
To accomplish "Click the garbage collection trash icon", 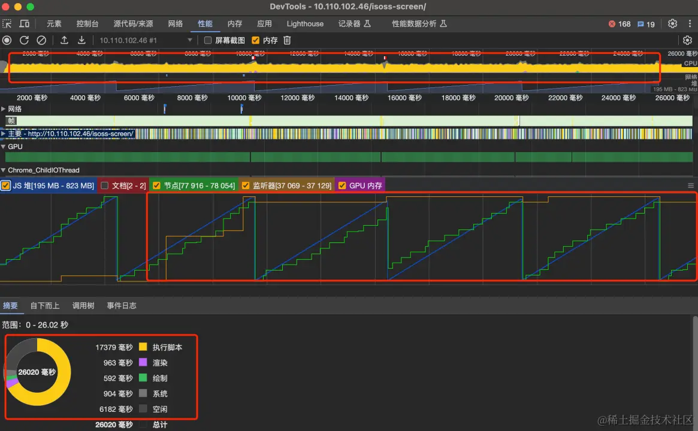I will coord(287,41).
